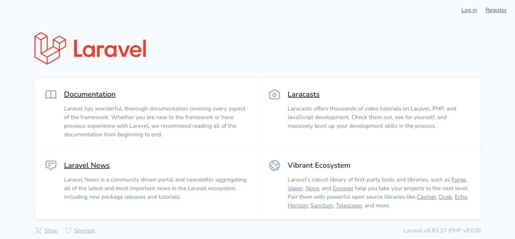Click the Shop footer link
515x239 pixels.
[51, 230]
